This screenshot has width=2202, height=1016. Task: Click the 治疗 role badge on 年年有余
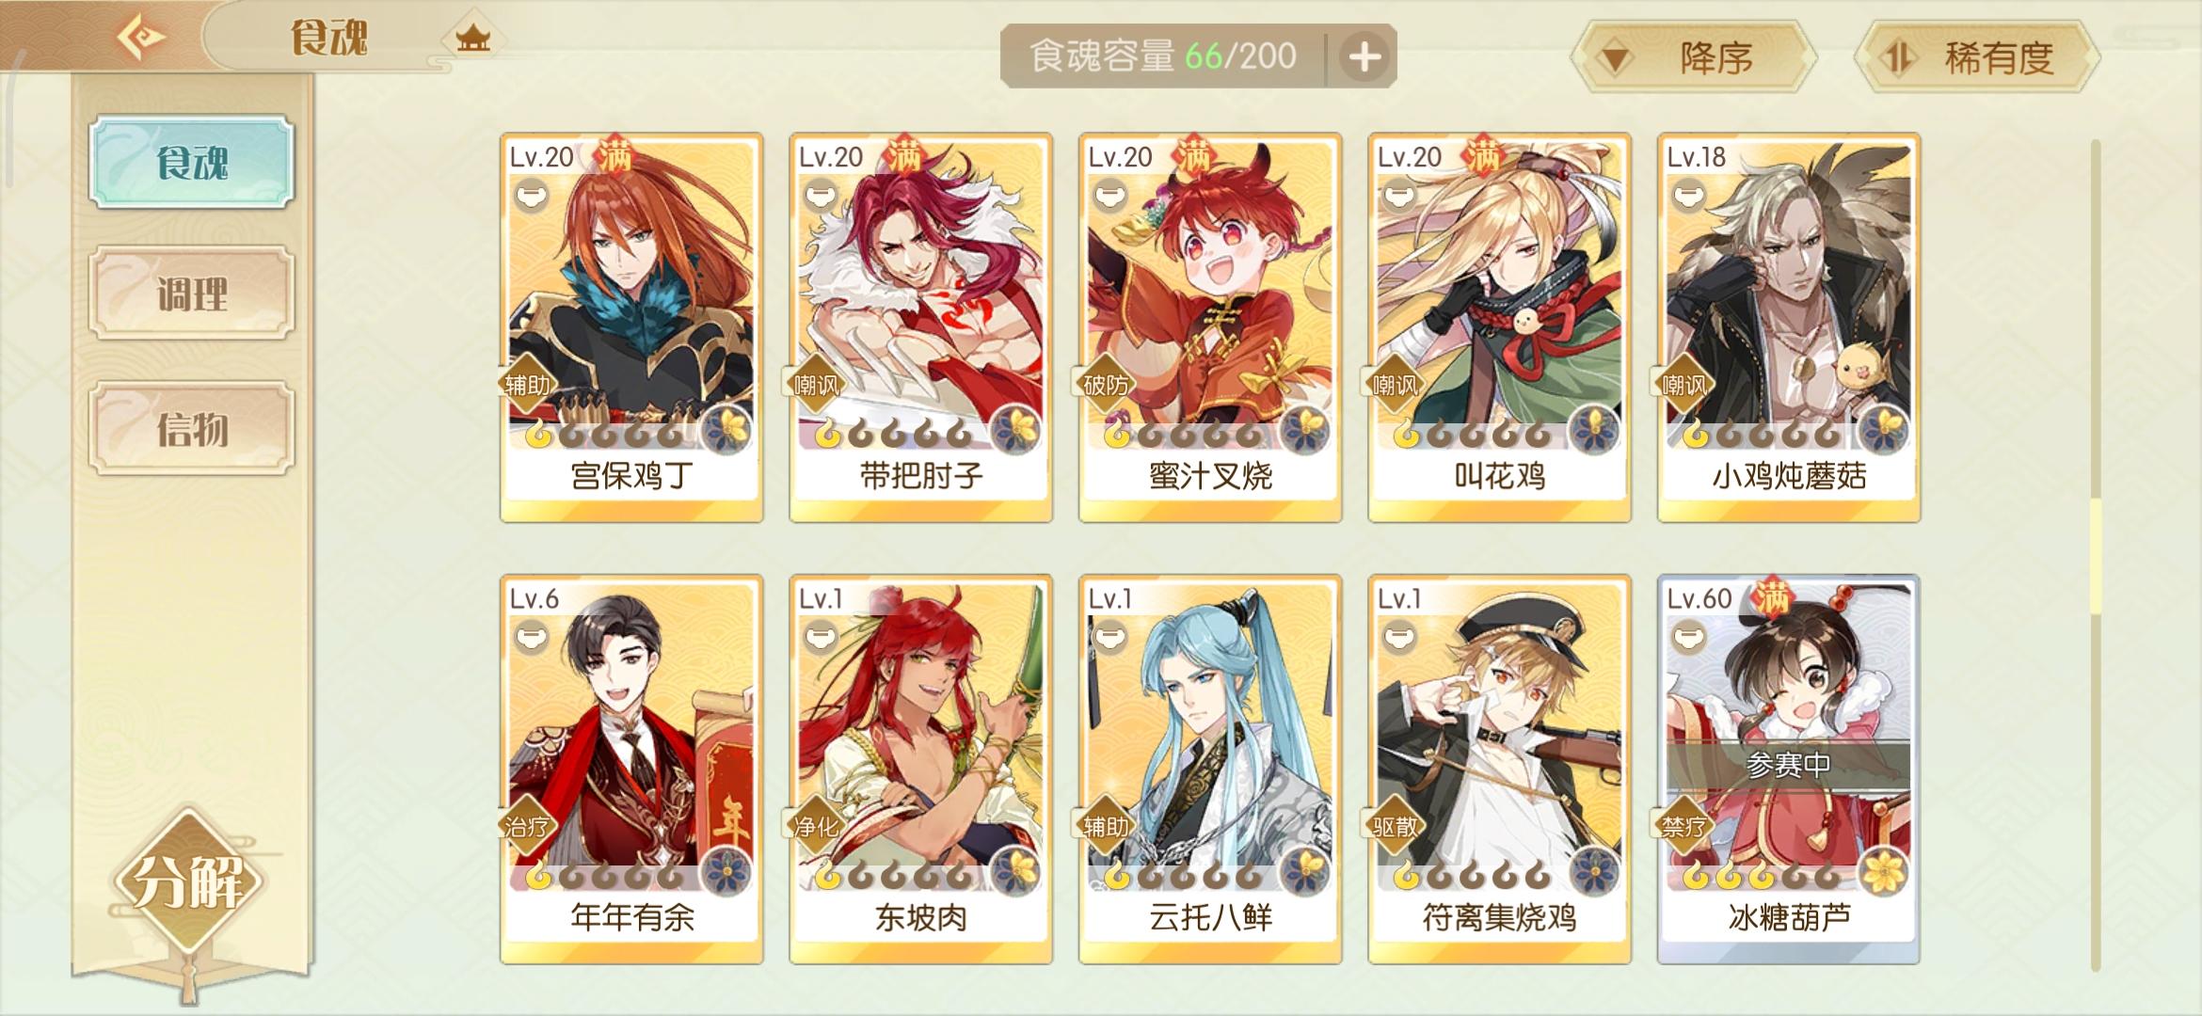point(527,826)
